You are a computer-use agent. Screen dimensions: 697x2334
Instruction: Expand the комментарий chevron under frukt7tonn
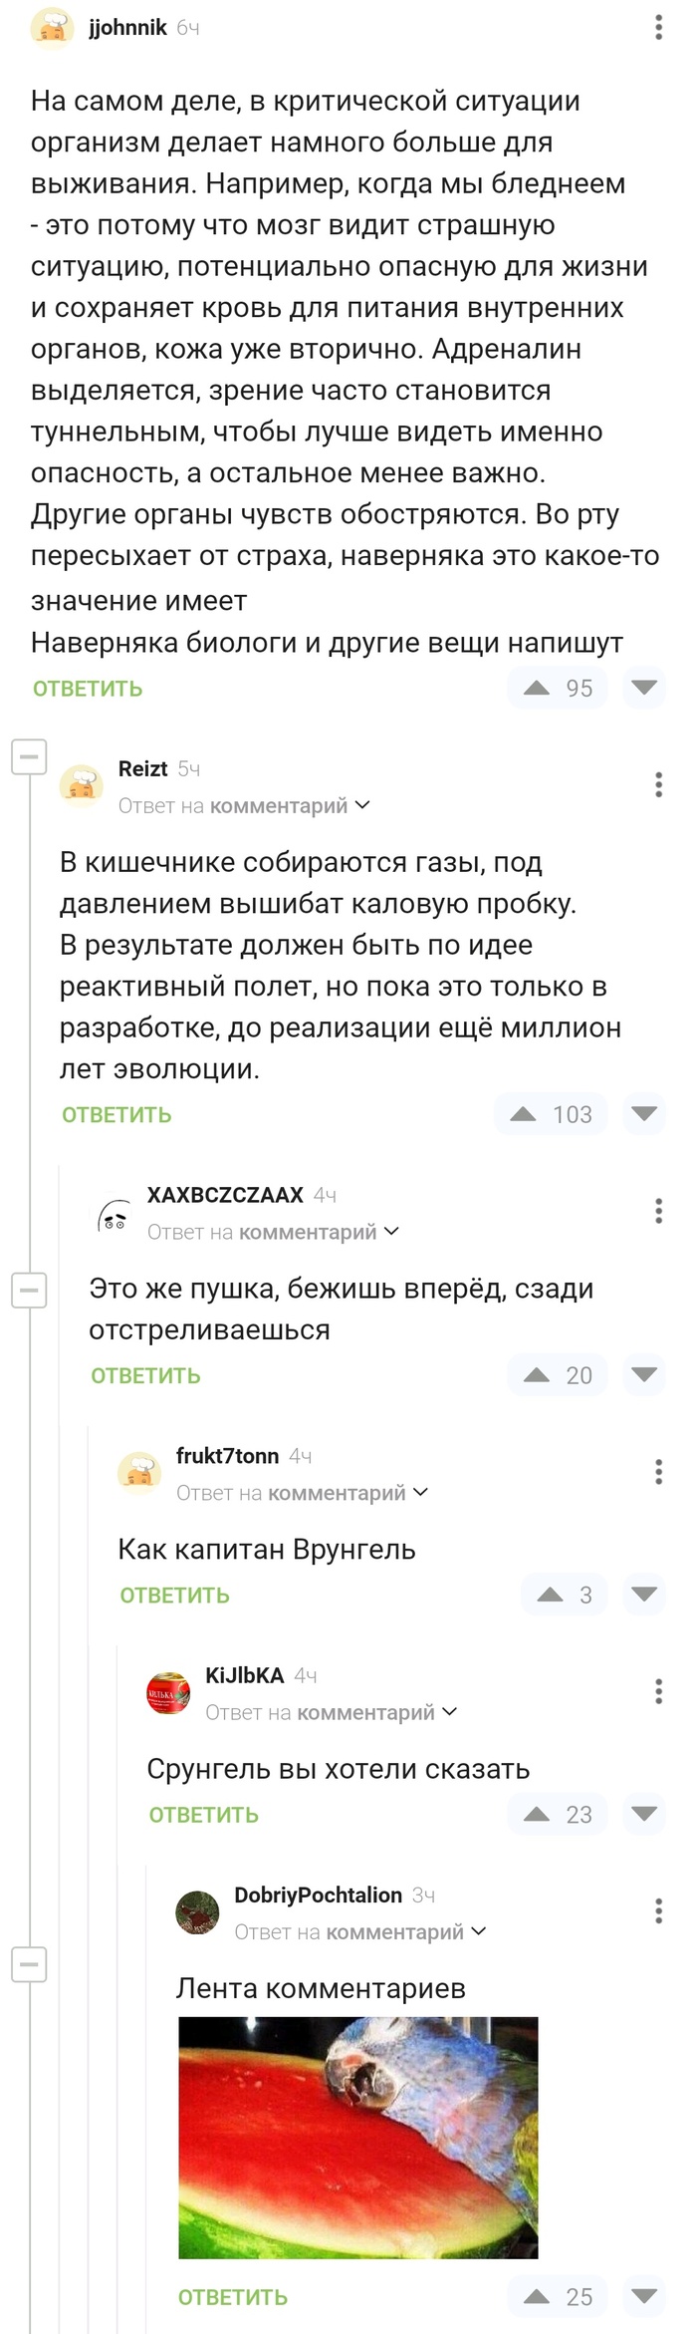point(423,1492)
